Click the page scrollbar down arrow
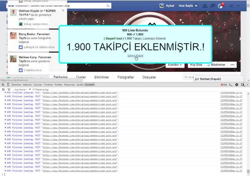The height and width of the screenshot is (176, 250). pyautogui.click(x=248, y=80)
